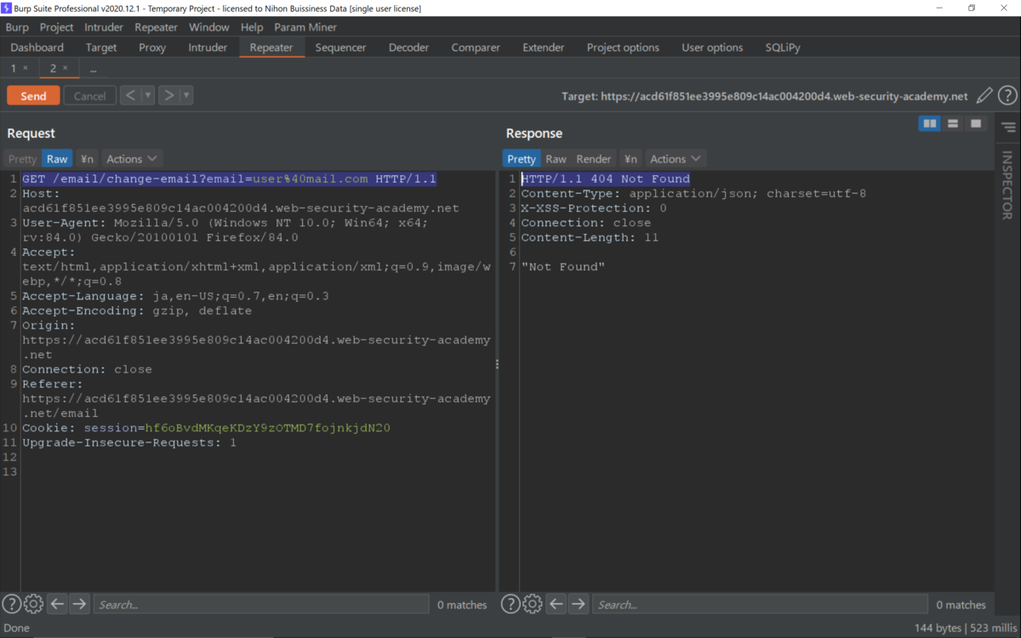Click the Content-Length: 11 response header
Screen dimensions: 1021x638
tap(590, 237)
